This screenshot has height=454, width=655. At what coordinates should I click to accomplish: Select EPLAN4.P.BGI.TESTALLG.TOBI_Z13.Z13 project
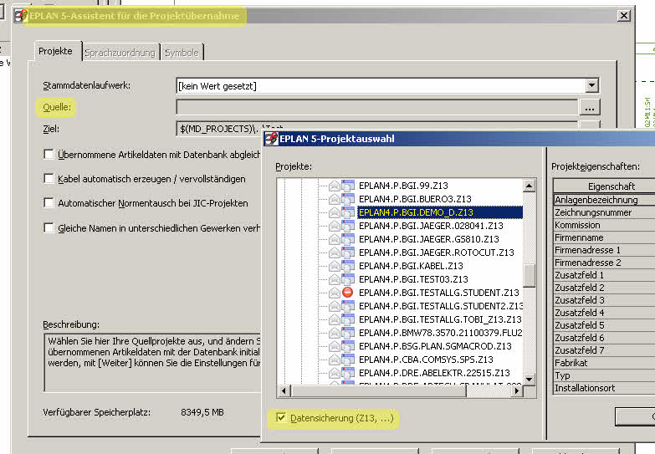click(x=440, y=319)
